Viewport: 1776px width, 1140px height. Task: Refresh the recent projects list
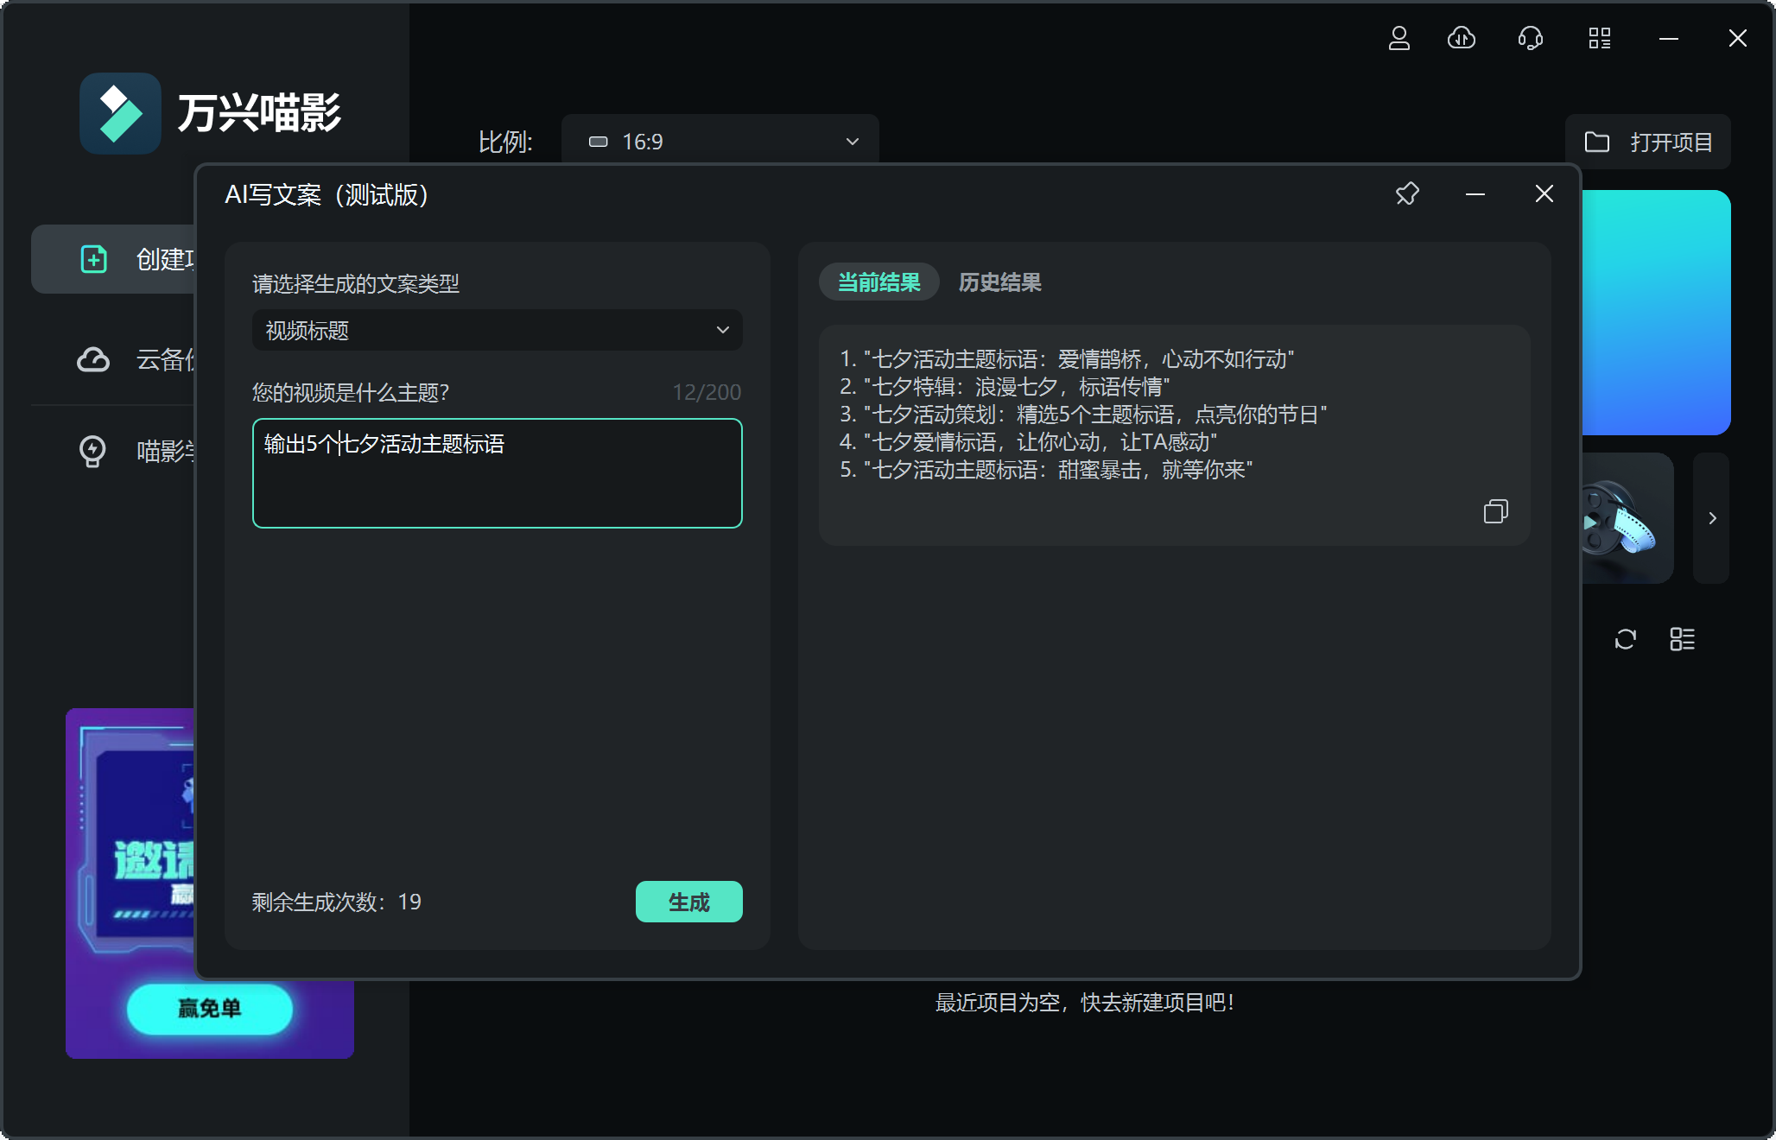pos(1625,639)
